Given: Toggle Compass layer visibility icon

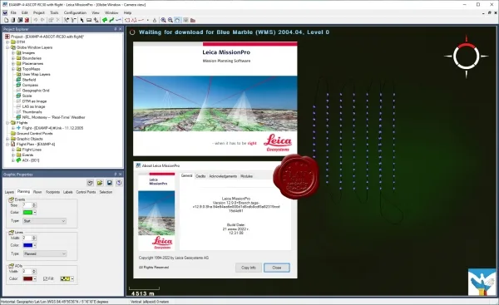Looking at the screenshot, I should (x=19, y=85).
